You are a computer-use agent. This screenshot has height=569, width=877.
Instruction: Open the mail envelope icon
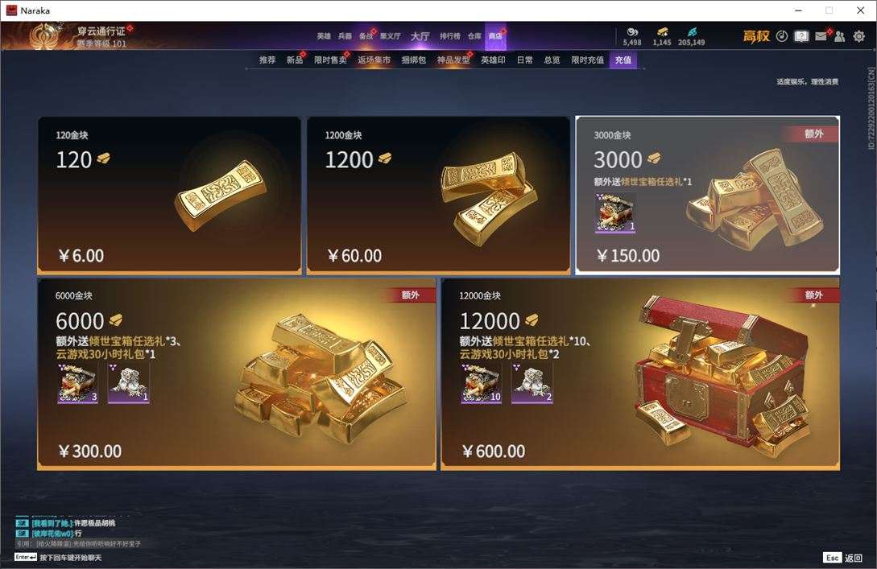click(x=821, y=36)
